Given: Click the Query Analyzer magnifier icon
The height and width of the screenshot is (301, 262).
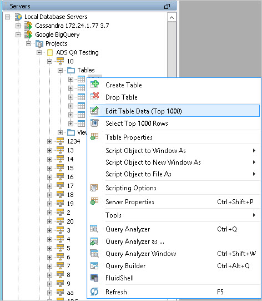Looking at the screenshot, I should coord(94,229).
